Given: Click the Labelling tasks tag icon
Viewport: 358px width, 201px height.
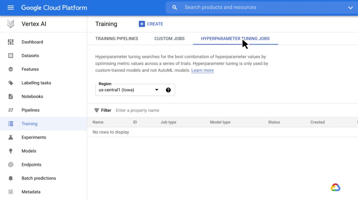Looking at the screenshot, I should click(x=11, y=83).
